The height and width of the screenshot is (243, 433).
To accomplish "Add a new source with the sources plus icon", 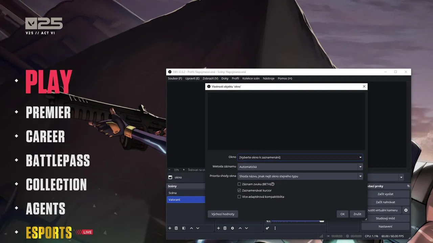I will point(219,228).
